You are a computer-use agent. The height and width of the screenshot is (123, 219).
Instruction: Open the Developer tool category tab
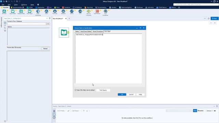[139, 8]
